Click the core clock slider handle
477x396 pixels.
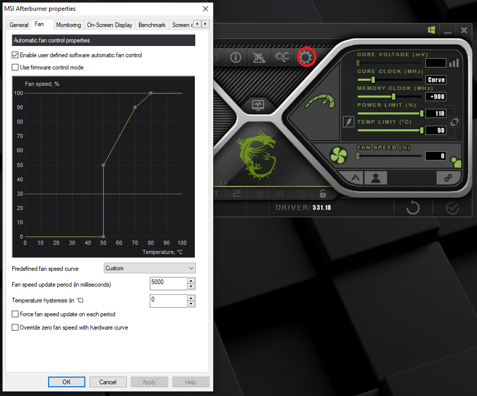click(373, 80)
